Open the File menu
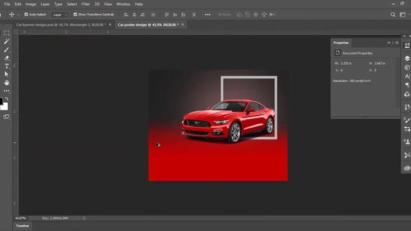411x231 pixels. coord(7,4)
